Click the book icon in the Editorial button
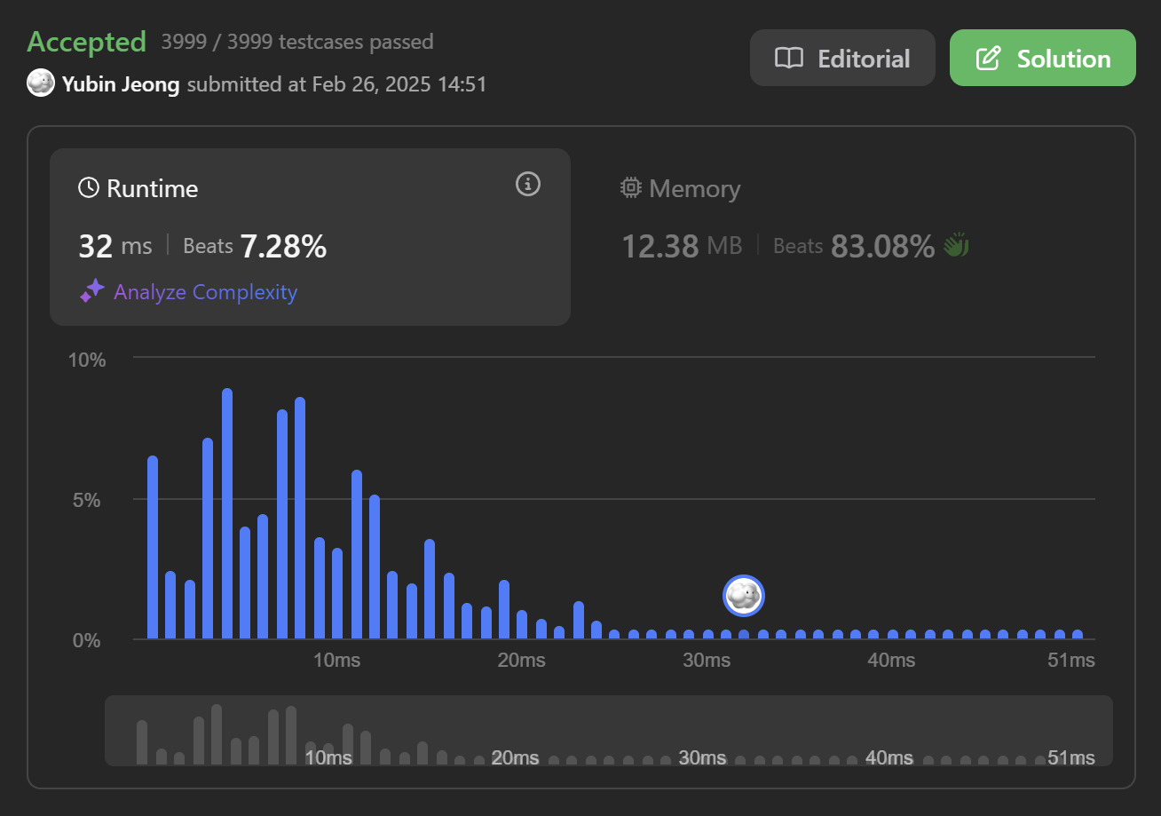This screenshot has height=816, width=1161. click(789, 59)
